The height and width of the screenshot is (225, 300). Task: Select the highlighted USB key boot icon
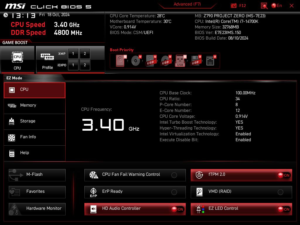180,61
